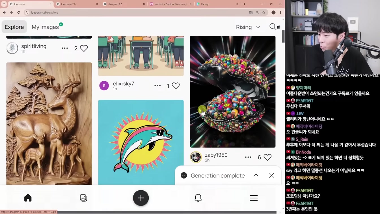This screenshot has height=214, width=380.
Task: Open the Chrome three-dot menu
Action: click(280, 12)
